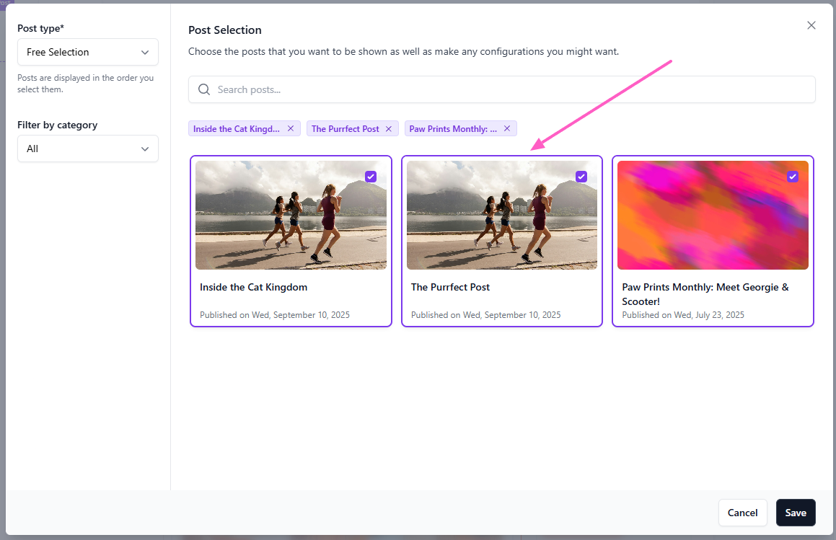Click The Purrfect Post title text

(450, 287)
